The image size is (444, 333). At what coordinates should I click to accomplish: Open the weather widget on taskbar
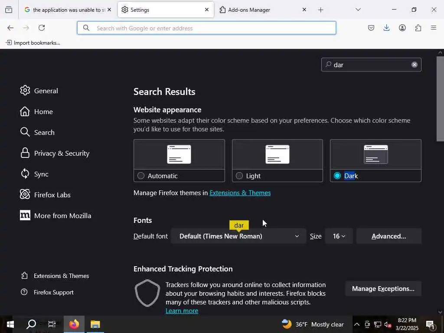point(313,324)
